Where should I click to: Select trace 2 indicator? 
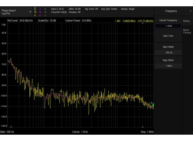point(40,9)
